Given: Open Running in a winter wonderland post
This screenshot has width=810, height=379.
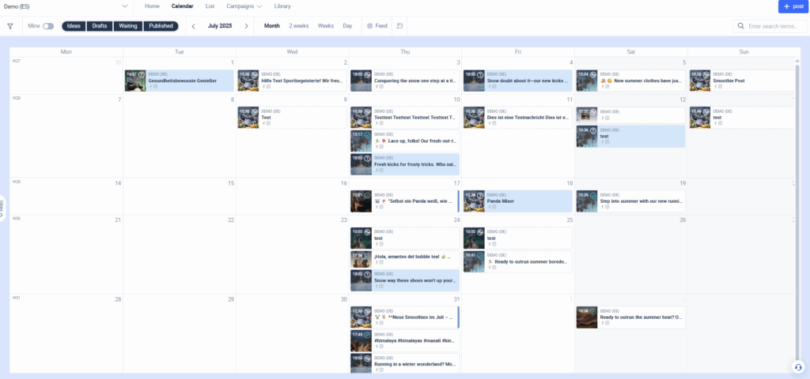Looking at the screenshot, I should [x=404, y=363].
